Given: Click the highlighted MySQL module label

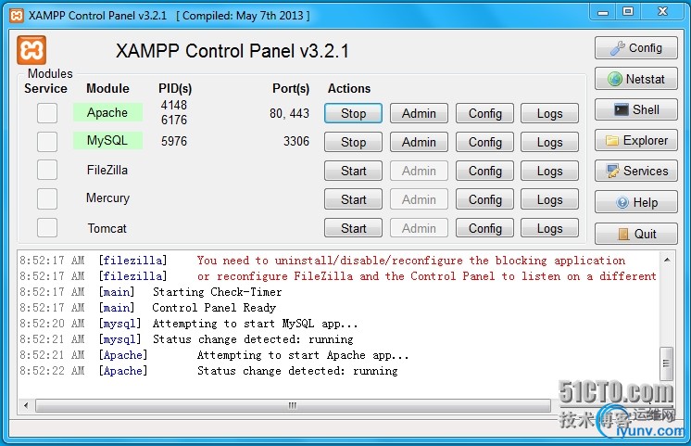Looking at the screenshot, I should (107, 140).
